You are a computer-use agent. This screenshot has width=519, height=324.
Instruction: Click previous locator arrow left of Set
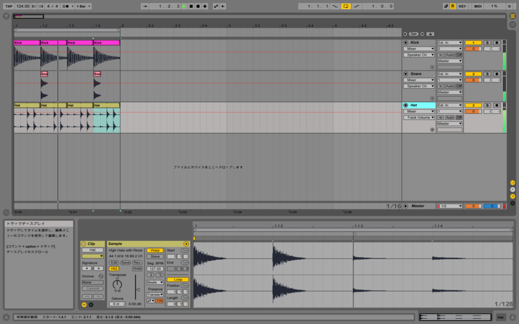[x=405, y=34]
